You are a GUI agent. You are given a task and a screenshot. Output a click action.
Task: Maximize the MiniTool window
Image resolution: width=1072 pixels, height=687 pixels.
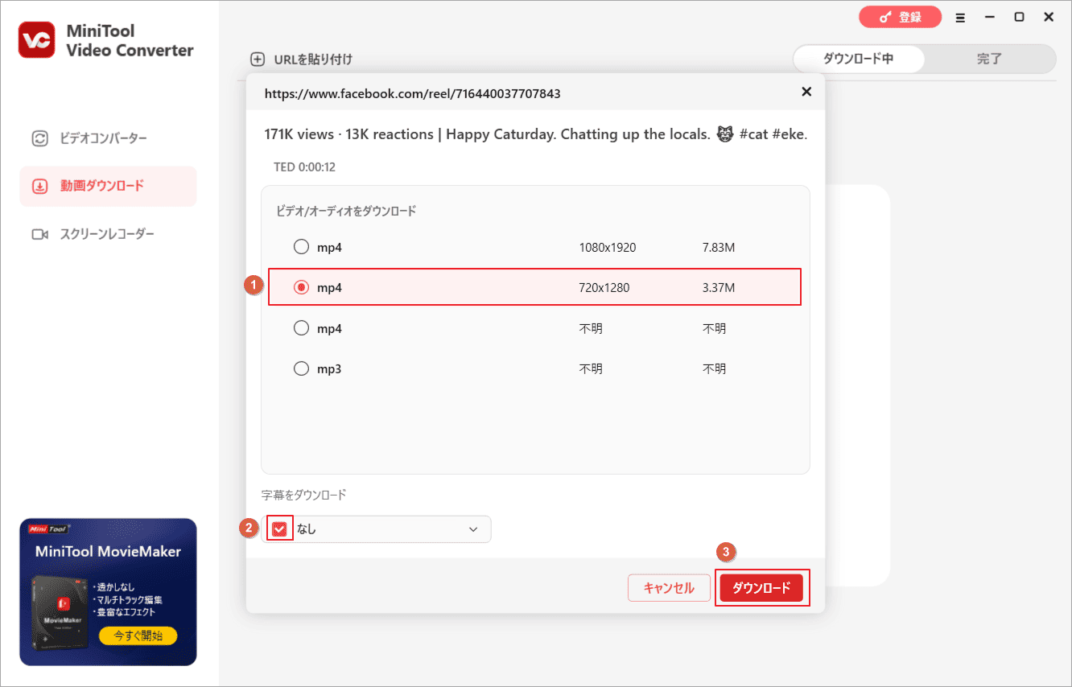(1019, 17)
